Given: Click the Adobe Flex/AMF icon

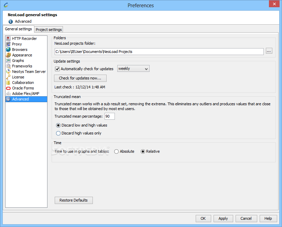Looking at the screenshot, I should (8, 94).
